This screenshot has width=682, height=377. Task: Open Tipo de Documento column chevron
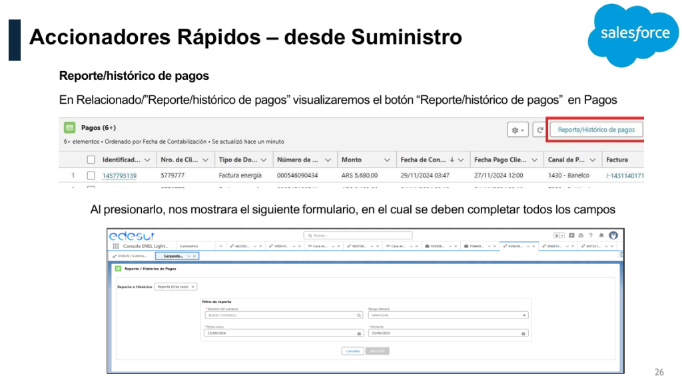(x=264, y=160)
